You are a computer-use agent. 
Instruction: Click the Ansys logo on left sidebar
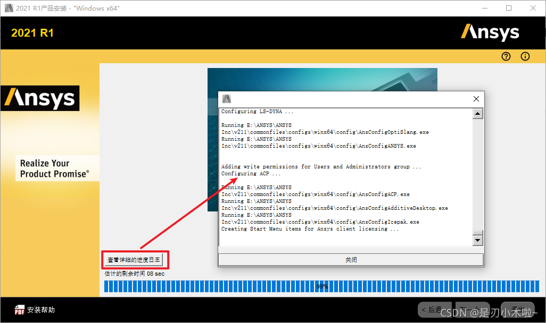click(x=40, y=98)
